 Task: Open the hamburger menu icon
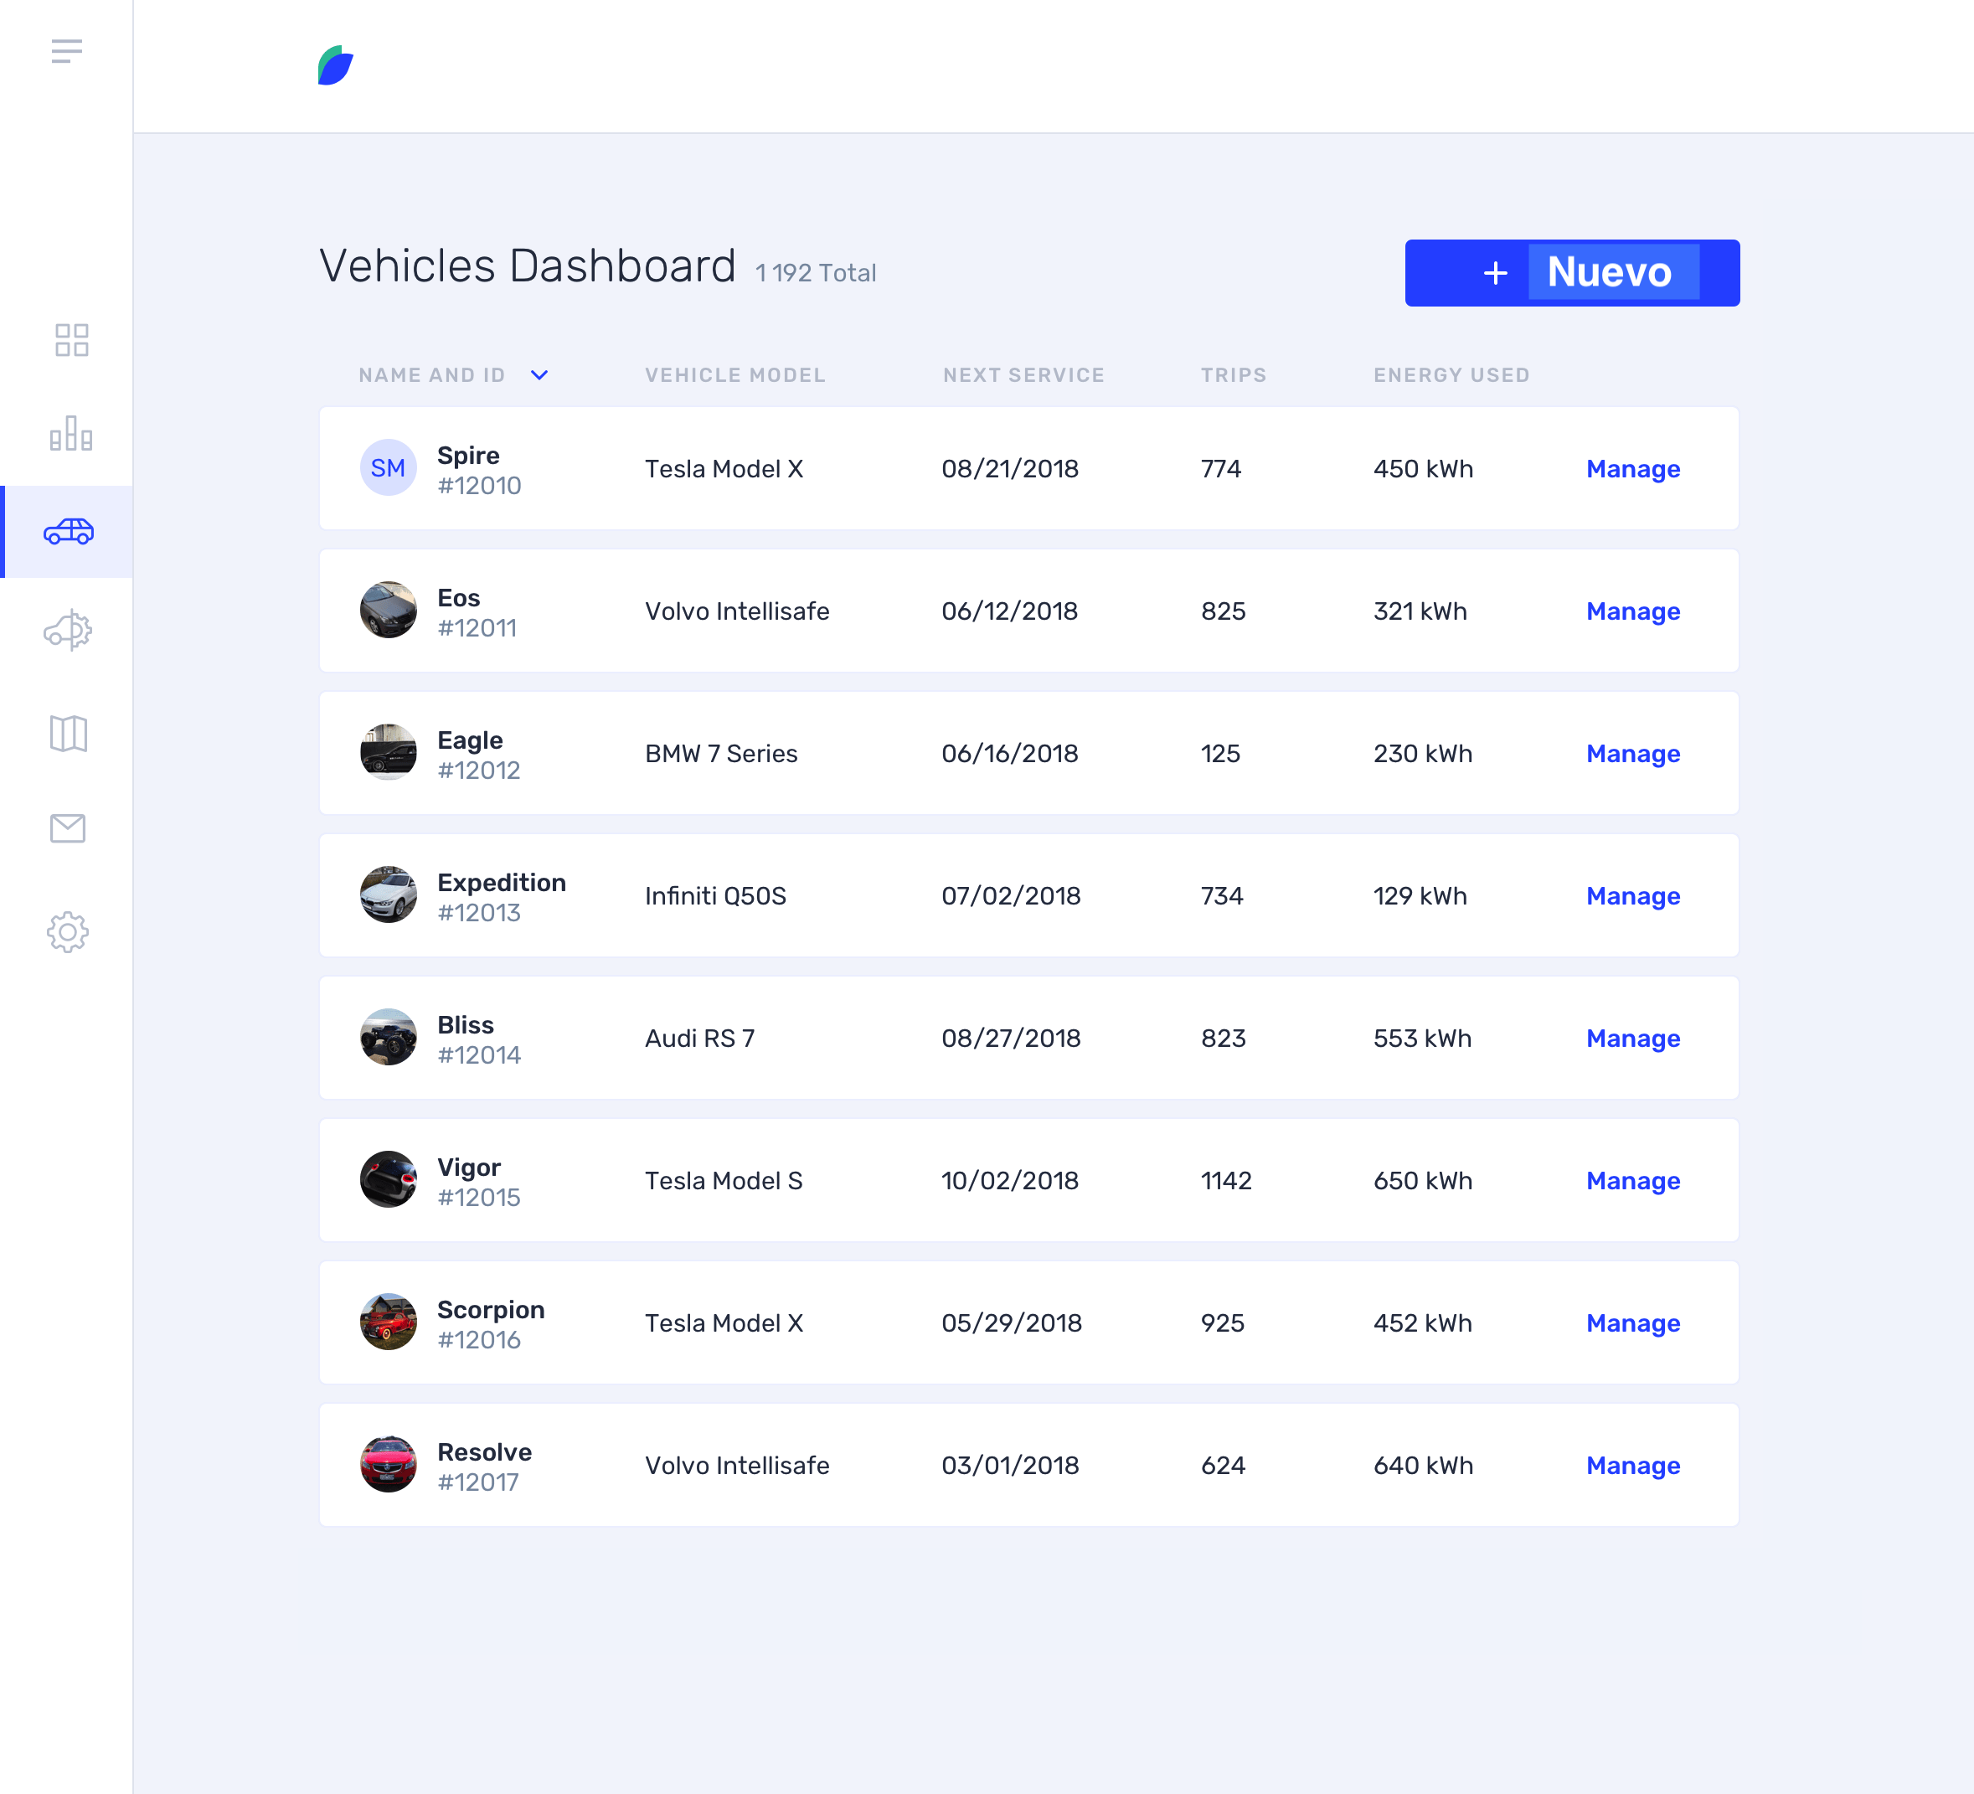tap(67, 51)
